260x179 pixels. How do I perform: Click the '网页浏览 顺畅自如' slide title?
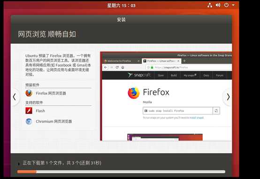coord(47,34)
